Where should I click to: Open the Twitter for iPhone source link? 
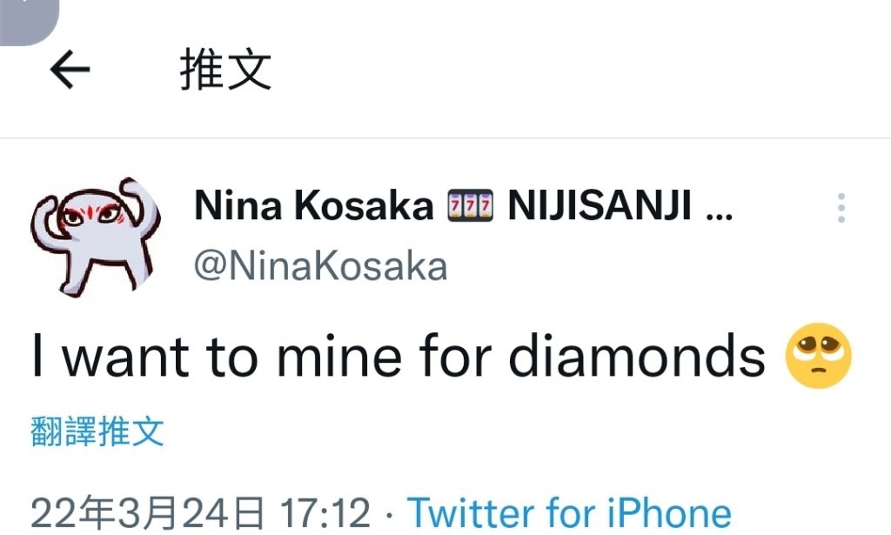569,513
